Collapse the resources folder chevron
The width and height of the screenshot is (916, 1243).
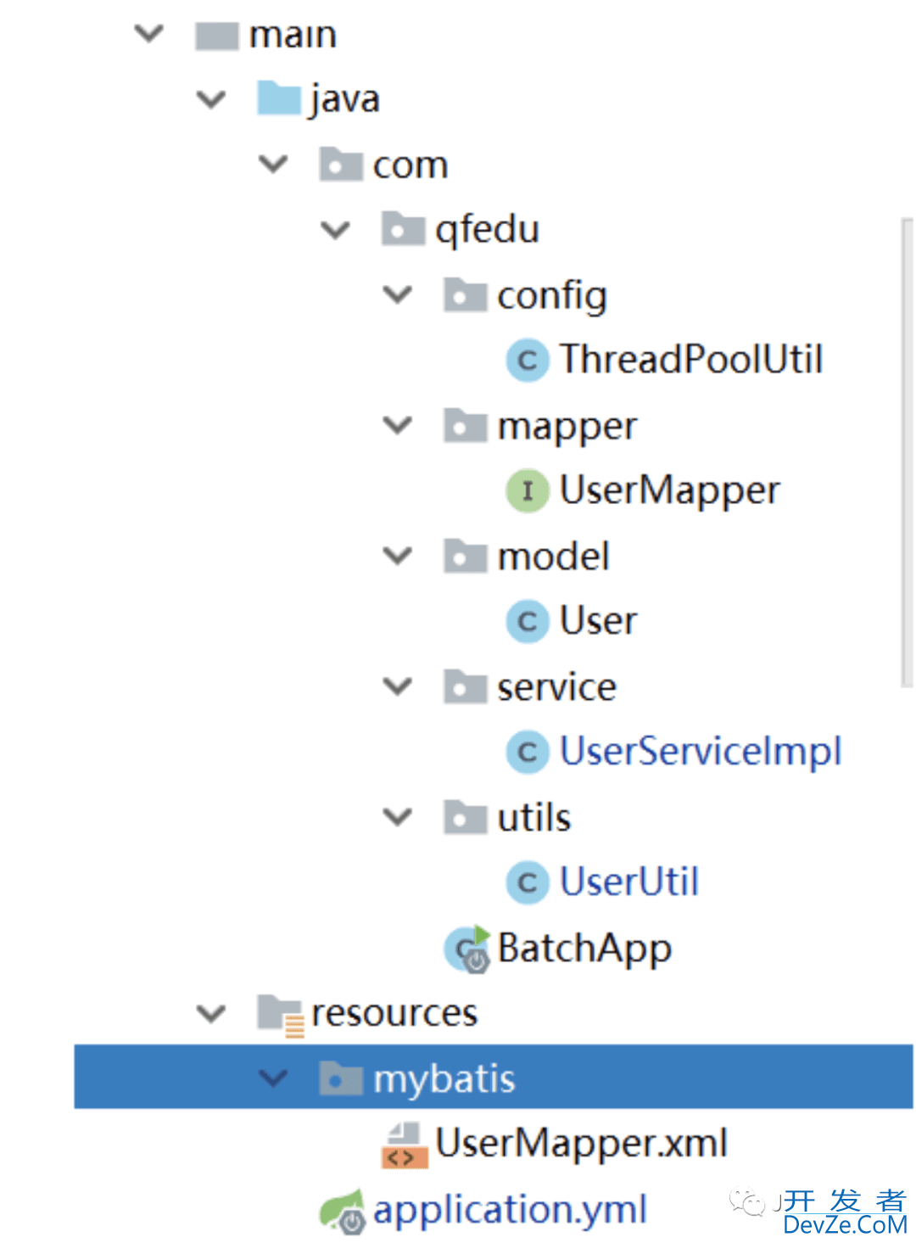(210, 1013)
